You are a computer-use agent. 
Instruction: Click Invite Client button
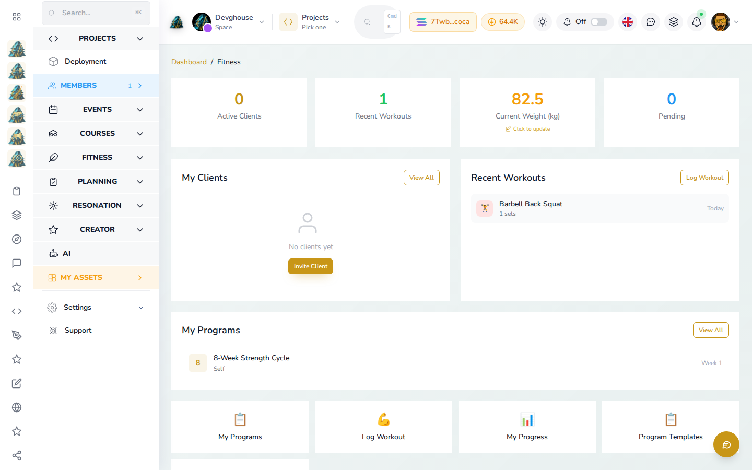311,266
